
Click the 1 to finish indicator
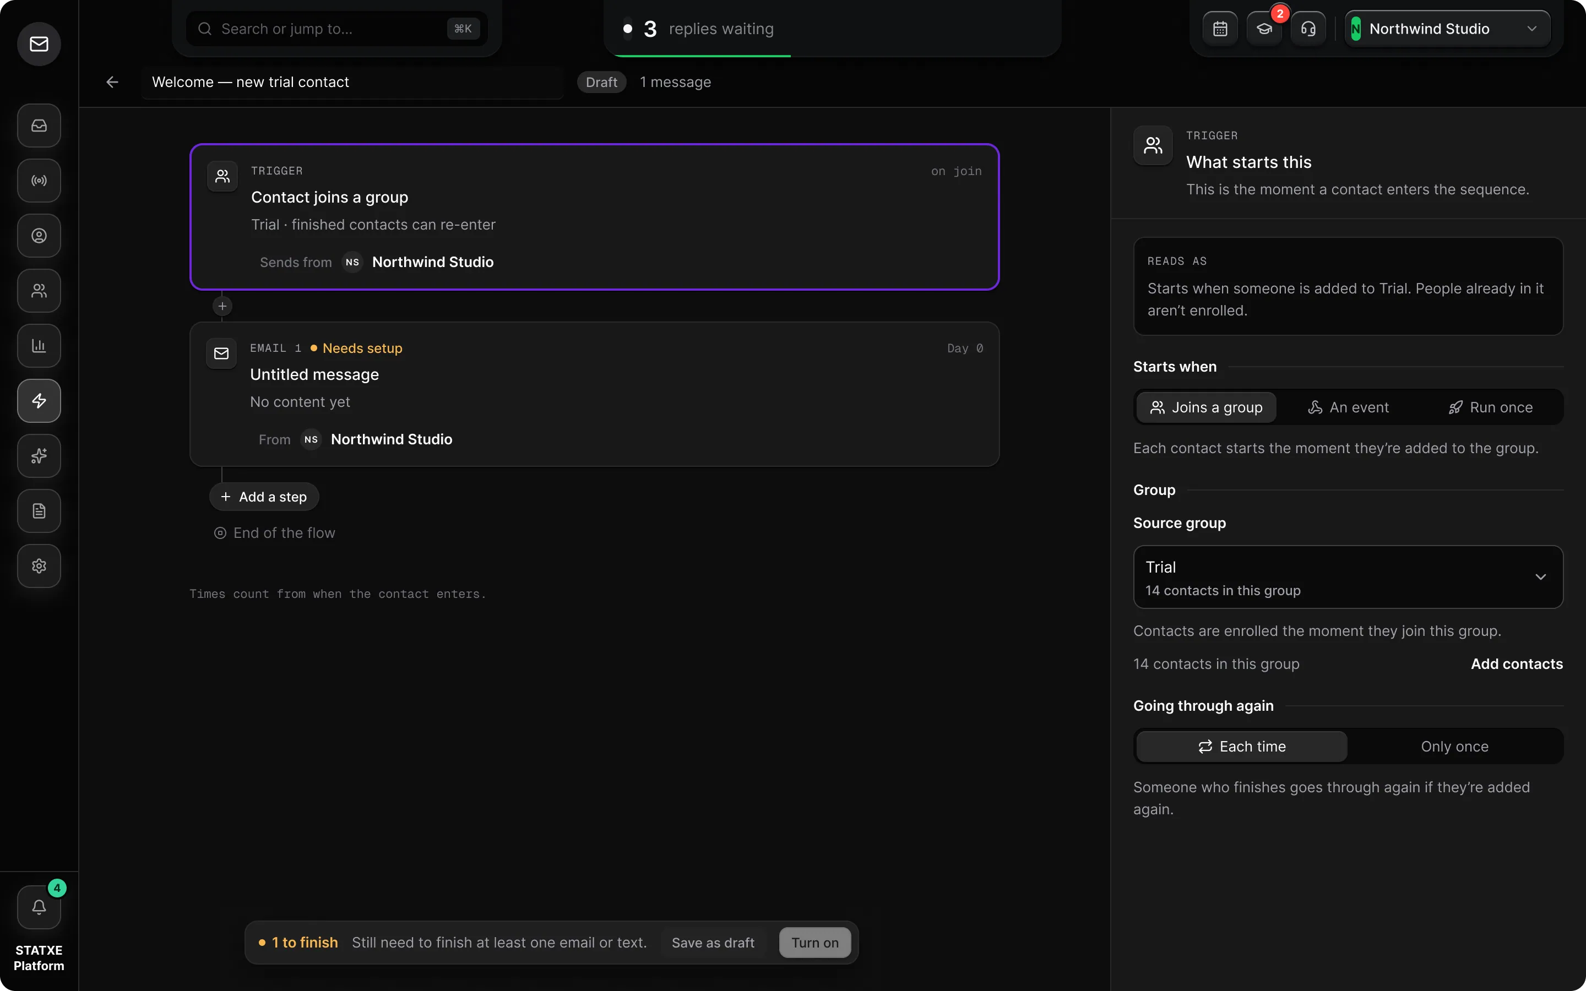(x=298, y=943)
